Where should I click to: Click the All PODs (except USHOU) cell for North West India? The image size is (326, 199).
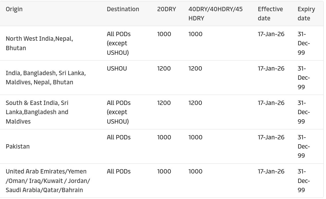(118, 43)
